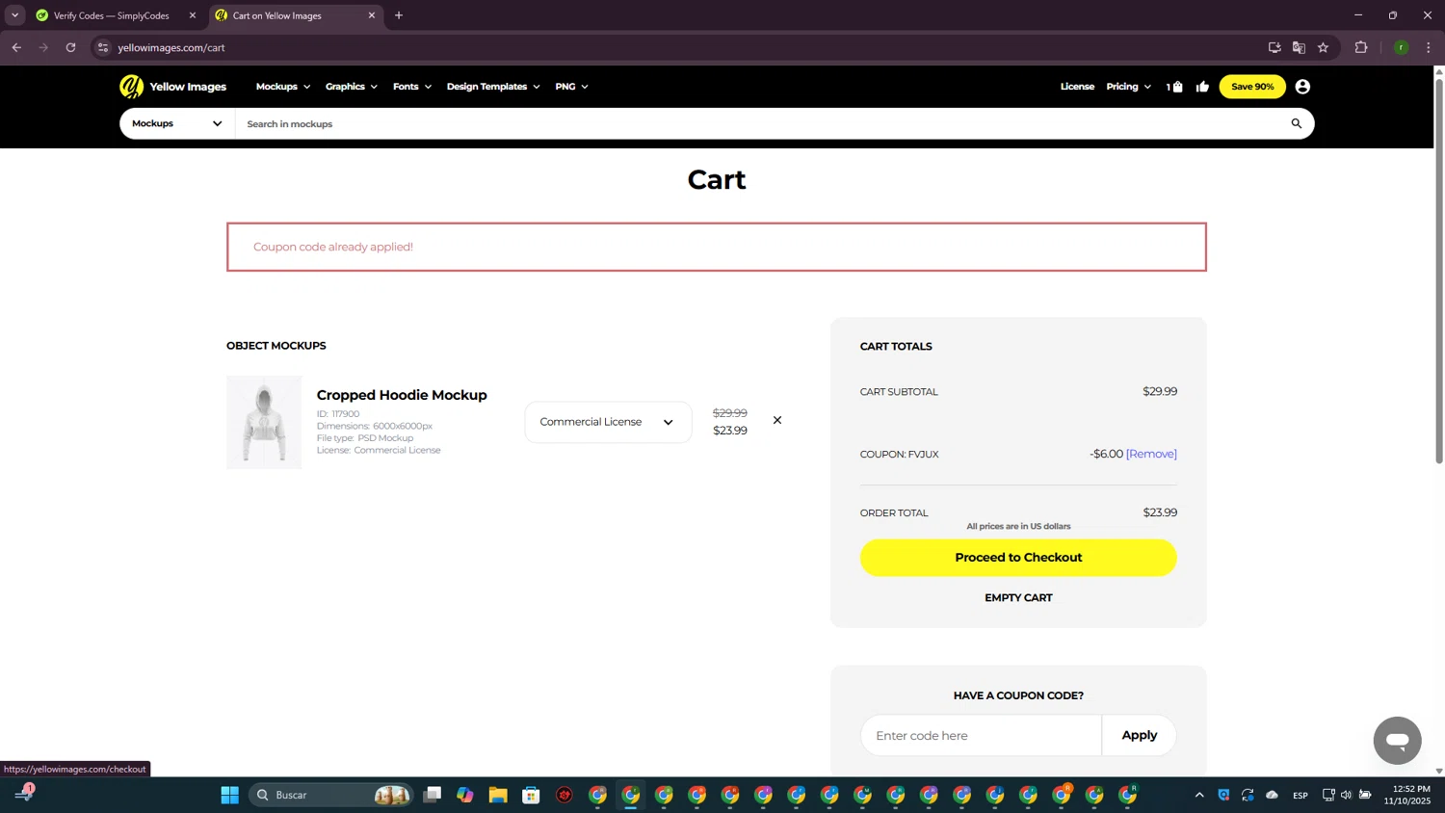1445x813 pixels.
Task: Expand the Graphics nav menu
Action: pos(352,87)
